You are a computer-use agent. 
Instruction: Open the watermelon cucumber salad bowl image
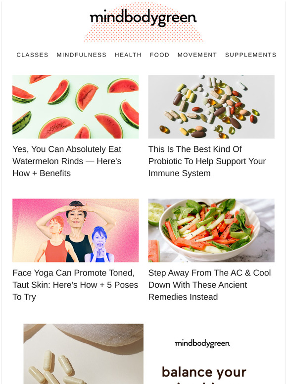pos(211,230)
